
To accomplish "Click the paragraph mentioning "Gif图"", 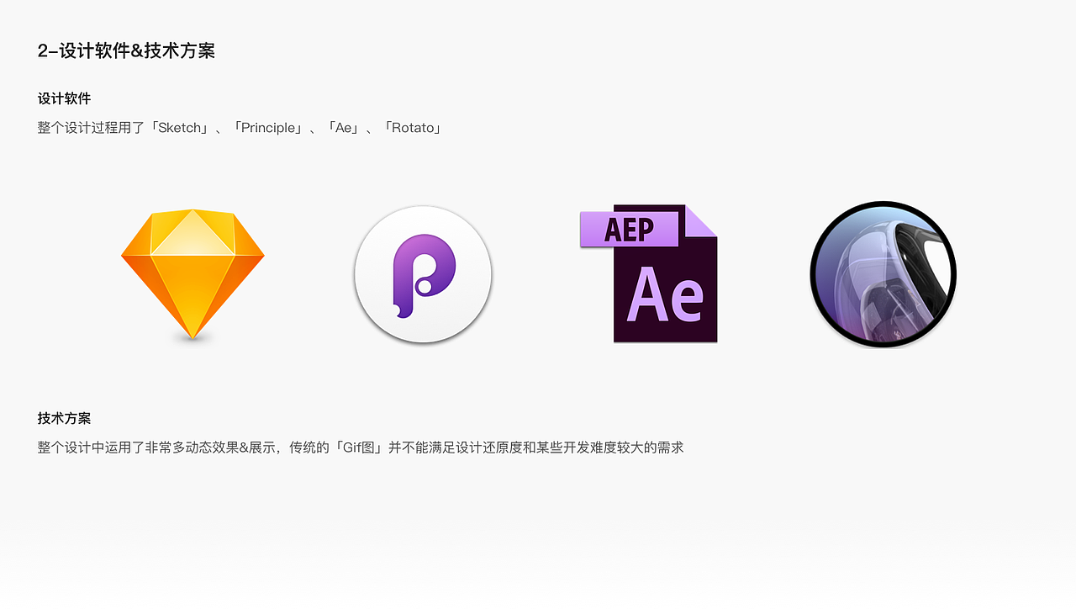I will tap(361, 447).
